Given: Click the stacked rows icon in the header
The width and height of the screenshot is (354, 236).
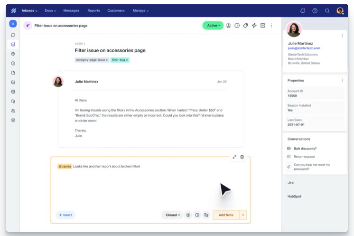Looking at the screenshot, I should pos(262,26).
